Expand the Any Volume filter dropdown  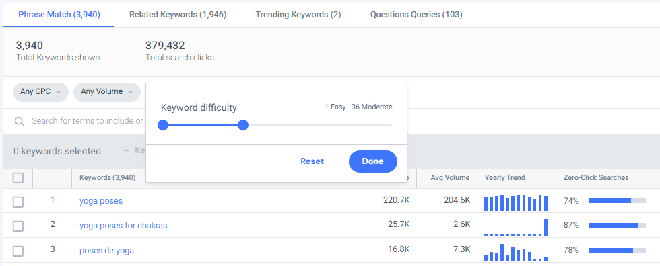pos(107,92)
